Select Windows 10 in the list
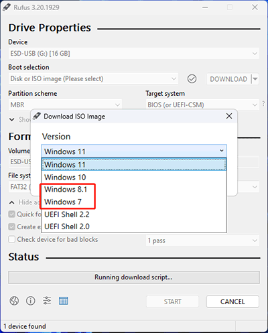Image resolution: width=268 pixels, height=333 pixels. coord(134,178)
